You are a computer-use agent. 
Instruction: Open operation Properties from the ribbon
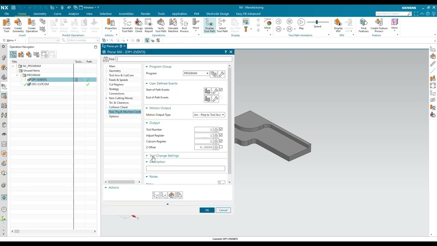(111, 25)
